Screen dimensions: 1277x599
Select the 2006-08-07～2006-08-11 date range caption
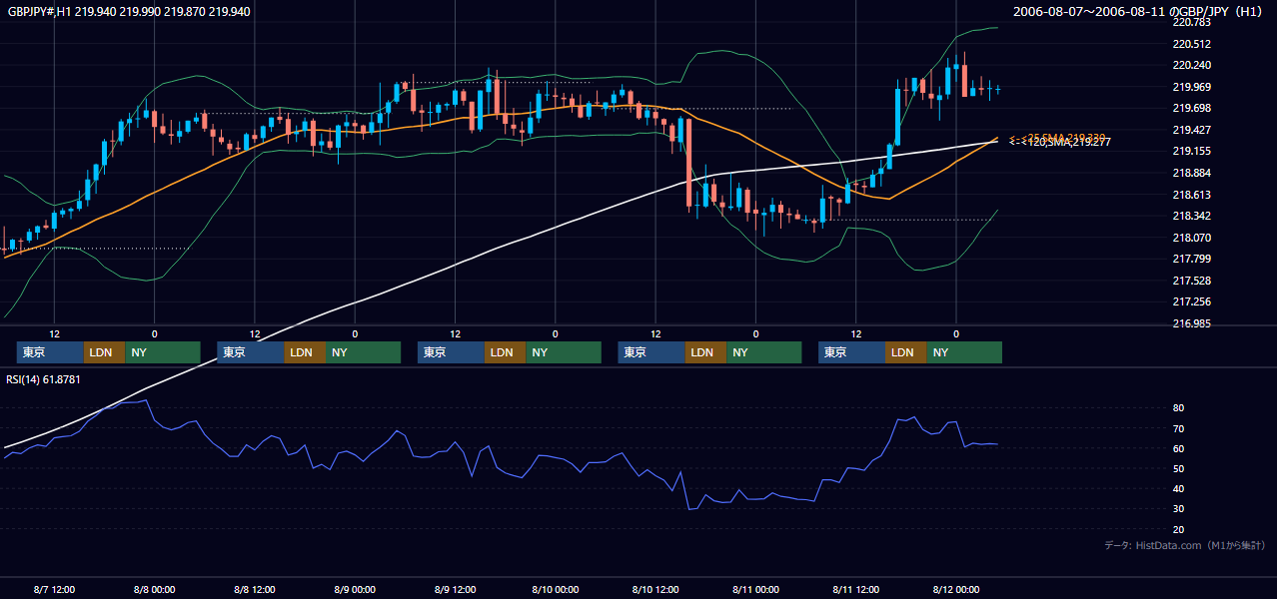click(1090, 11)
